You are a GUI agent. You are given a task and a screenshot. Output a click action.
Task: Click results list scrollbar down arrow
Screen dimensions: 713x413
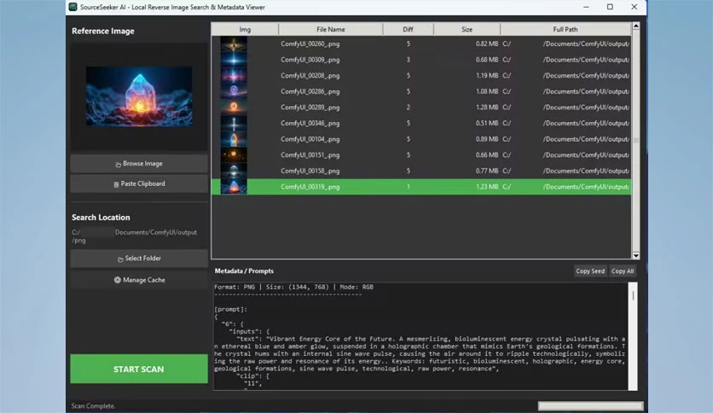click(x=636, y=256)
